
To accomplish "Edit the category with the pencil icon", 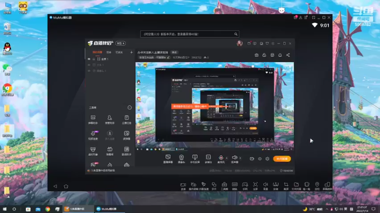I will point(168,57).
